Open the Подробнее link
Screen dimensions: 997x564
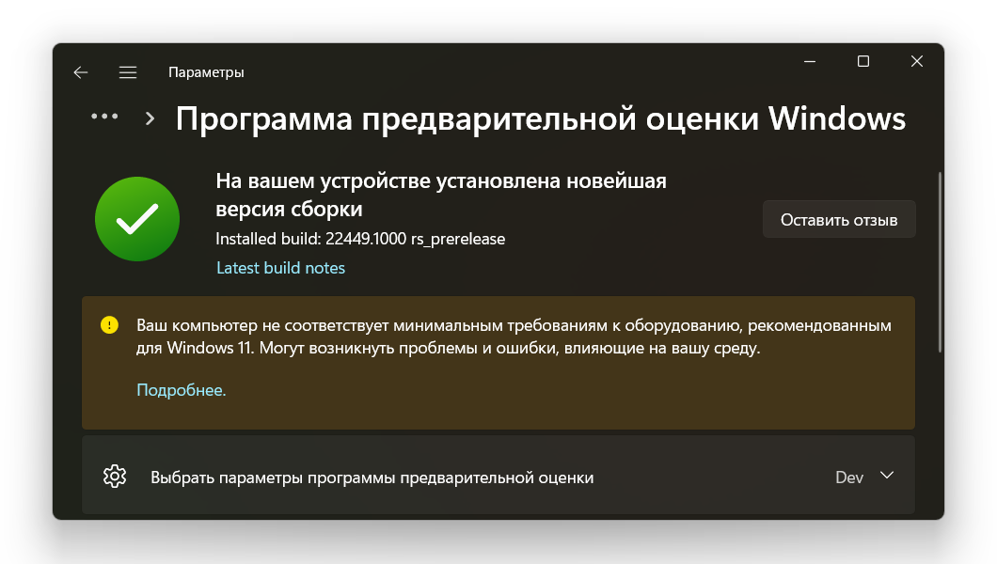pyautogui.click(x=182, y=390)
